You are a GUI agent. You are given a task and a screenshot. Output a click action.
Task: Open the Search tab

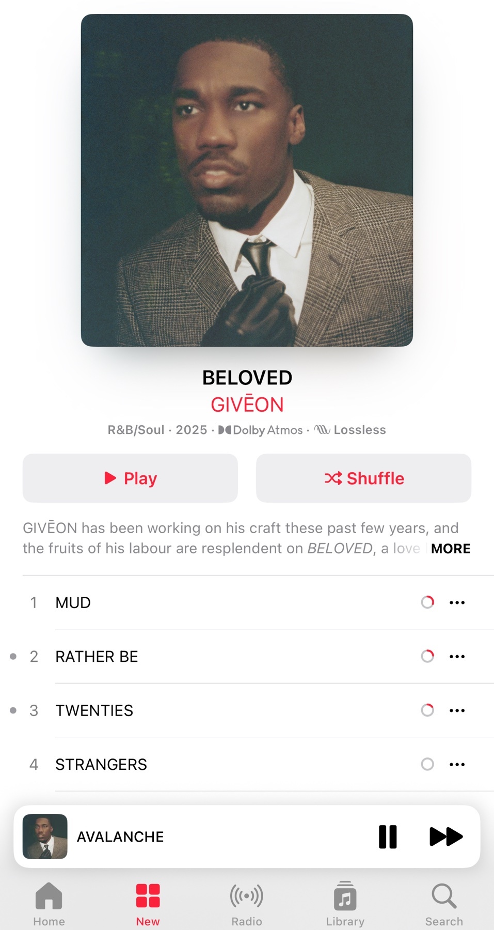(x=444, y=904)
